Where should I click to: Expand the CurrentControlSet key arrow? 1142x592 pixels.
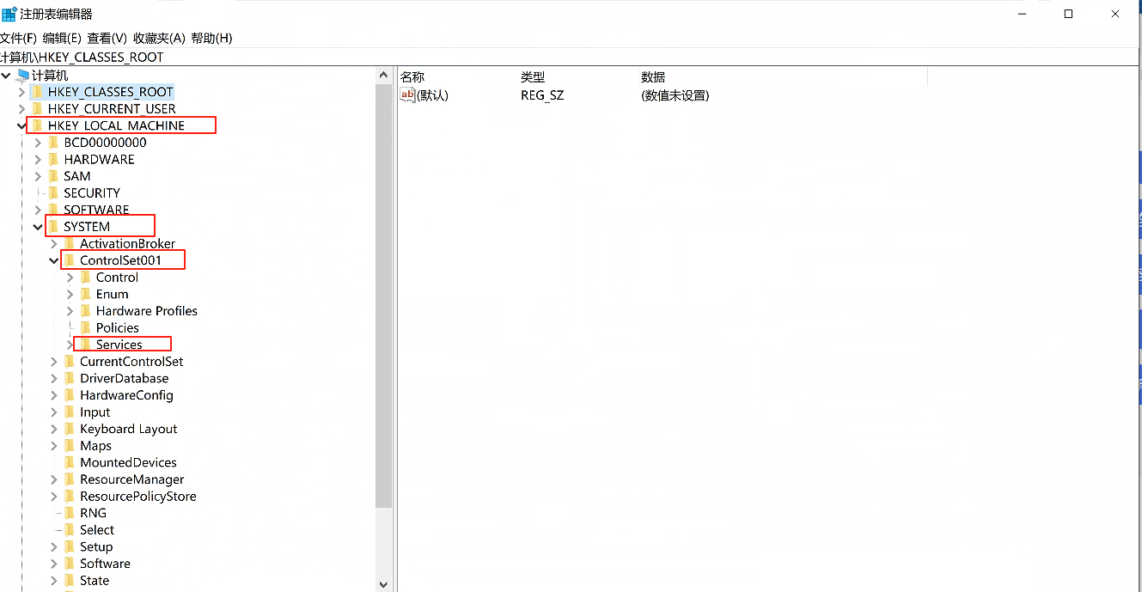click(x=54, y=362)
